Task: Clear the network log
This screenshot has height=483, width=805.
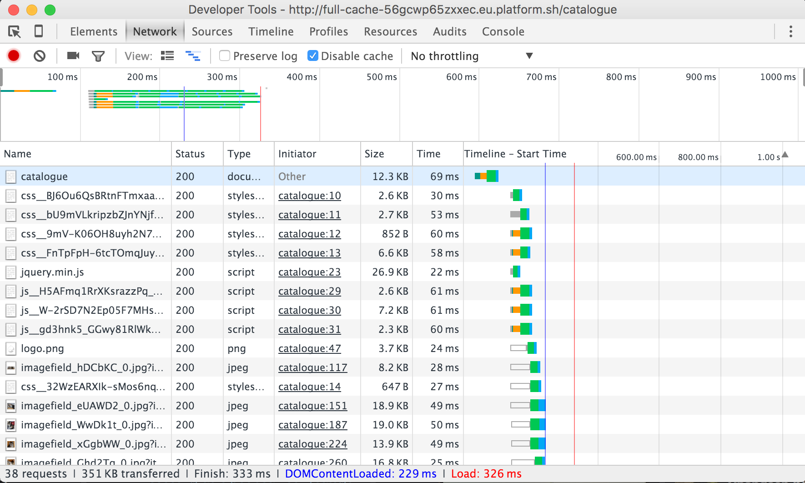Action: tap(40, 56)
